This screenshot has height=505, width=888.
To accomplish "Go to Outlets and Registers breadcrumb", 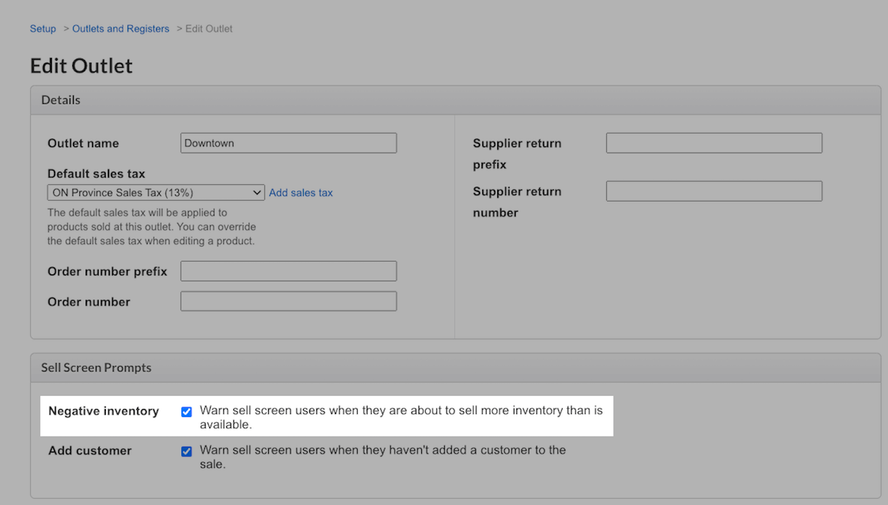I will [x=121, y=29].
